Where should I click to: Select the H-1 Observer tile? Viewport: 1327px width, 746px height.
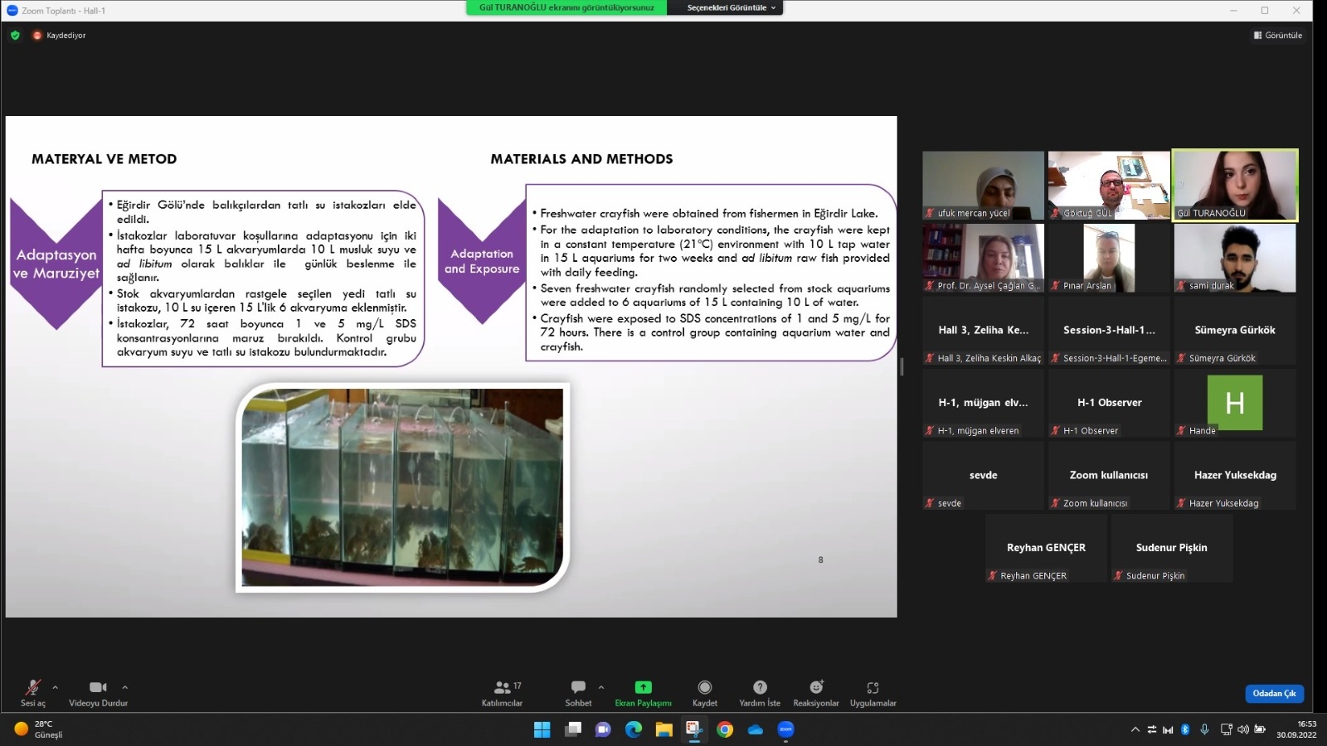tap(1109, 403)
